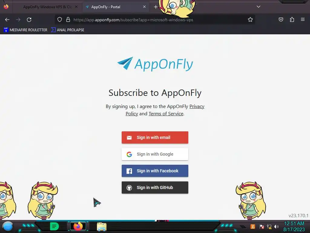Click the orange tray icon

pyautogui.click(x=253, y=226)
